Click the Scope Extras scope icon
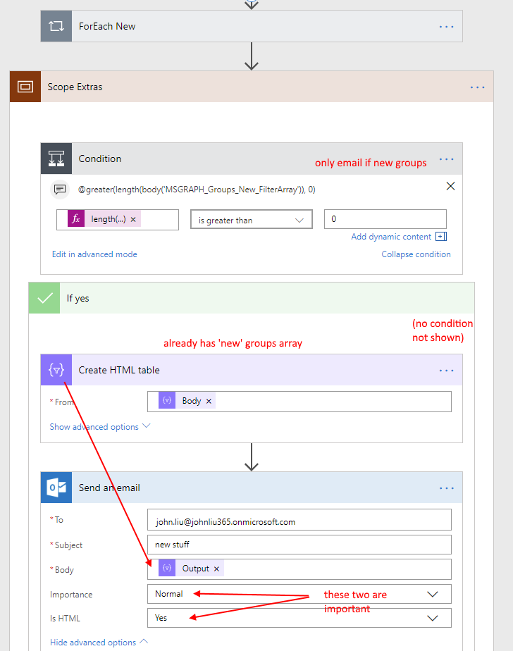This screenshot has height=651, width=513. point(25,87)
